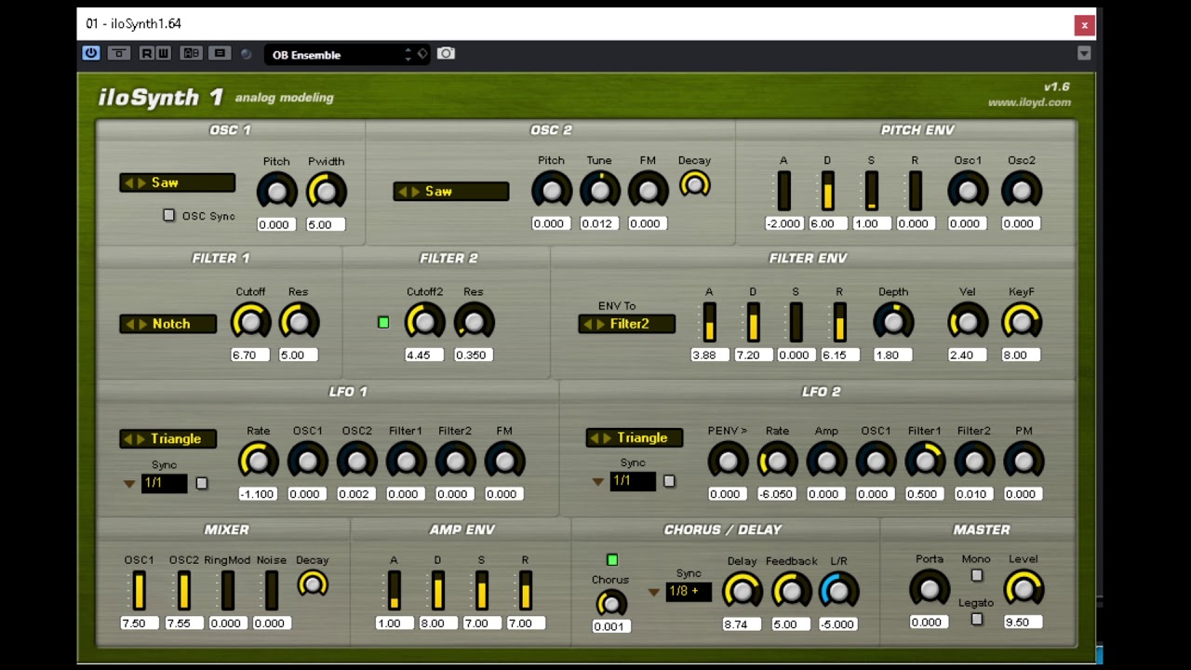This screenshot has height=670, width=1191.
Task: Click the Amp Env S slider
Action: (481, 591)
